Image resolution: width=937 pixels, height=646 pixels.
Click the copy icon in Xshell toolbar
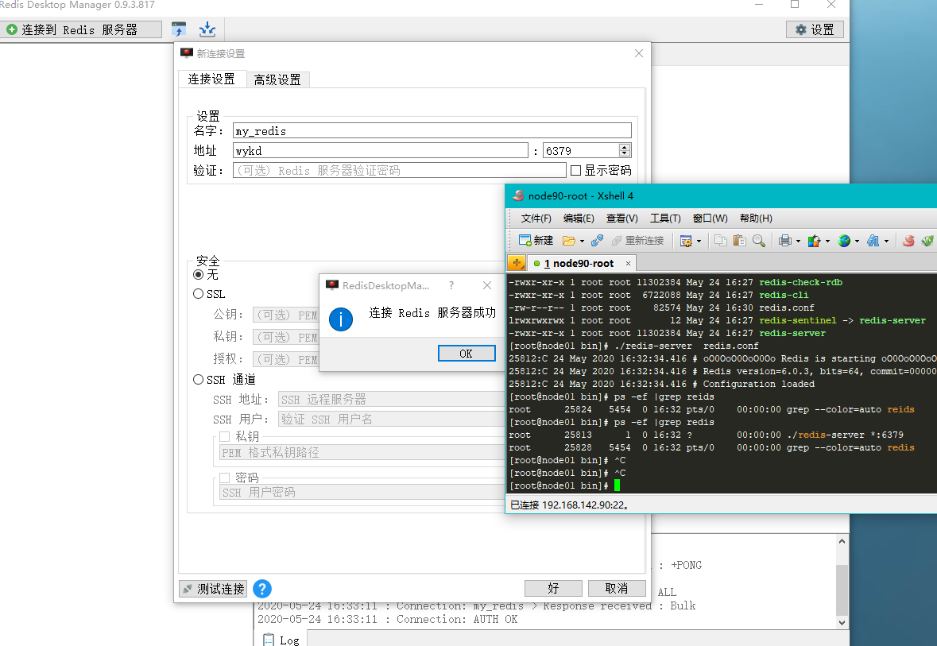(x=721, y=241)
